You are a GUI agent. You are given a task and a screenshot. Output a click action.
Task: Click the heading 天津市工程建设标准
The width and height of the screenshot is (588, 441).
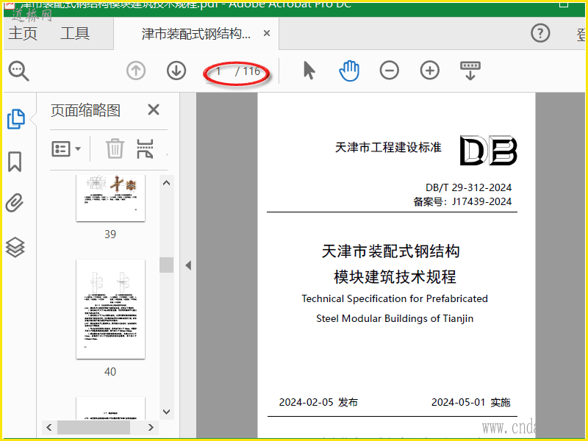[388, 148]
